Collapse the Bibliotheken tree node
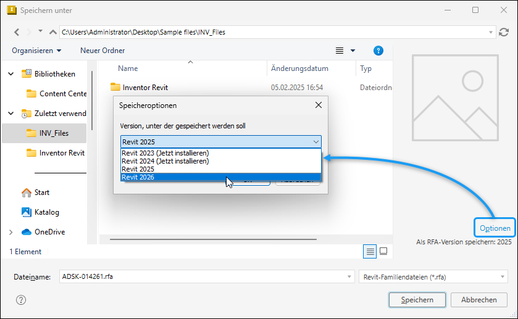Image resolution: width=518 pixels, height=319 pixels. 11,74
